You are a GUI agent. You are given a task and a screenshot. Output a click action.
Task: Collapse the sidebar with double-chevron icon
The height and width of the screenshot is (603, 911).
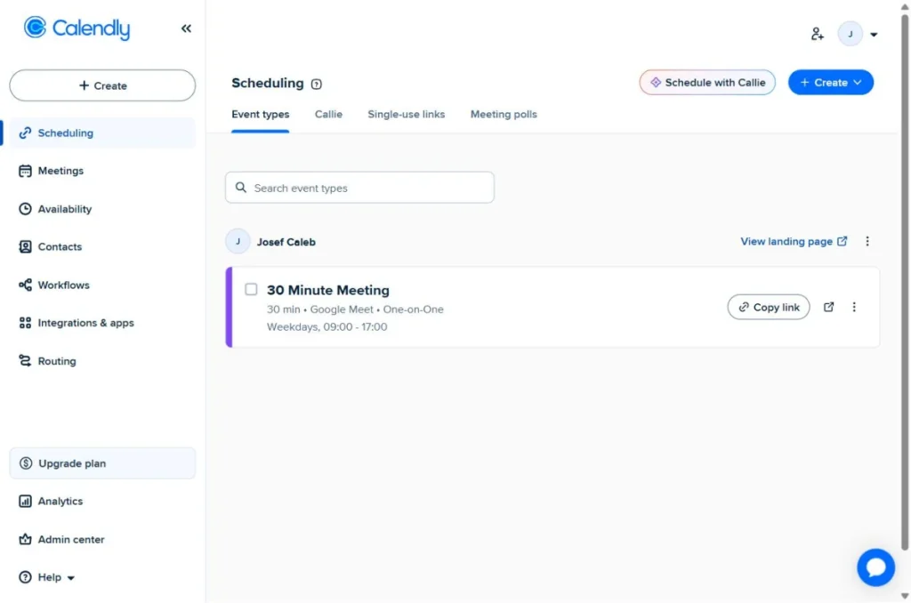pyautogui.click(x=186, y=28)
